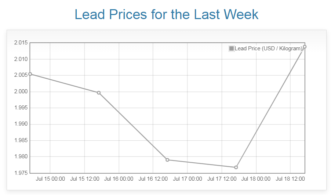Click the Jul 17 00:00 axis label
Viewport: 331px width, 195px height.
coord(188,179)
